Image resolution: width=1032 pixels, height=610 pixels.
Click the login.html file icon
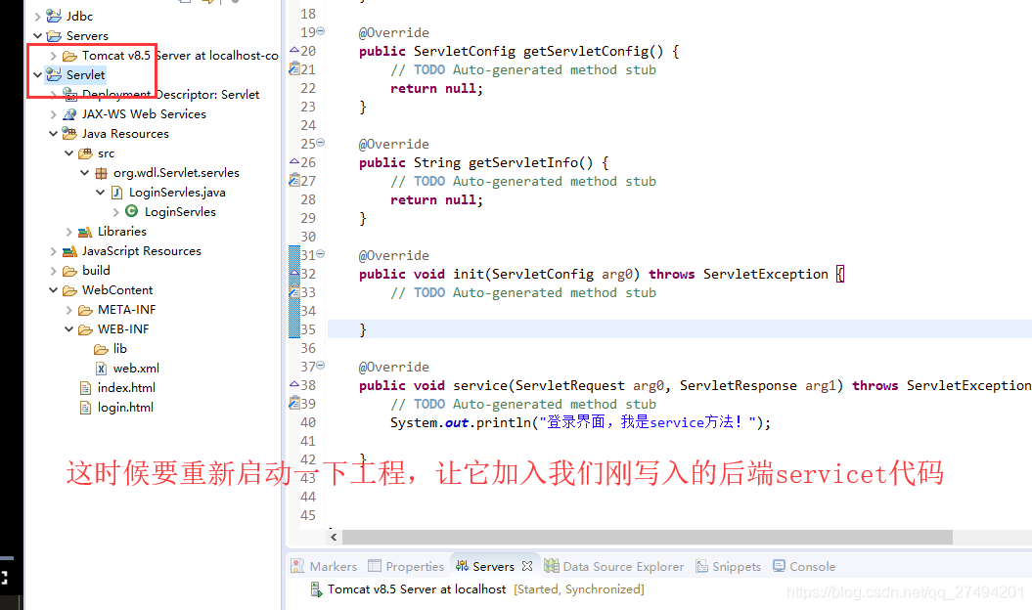click(85, 408)
